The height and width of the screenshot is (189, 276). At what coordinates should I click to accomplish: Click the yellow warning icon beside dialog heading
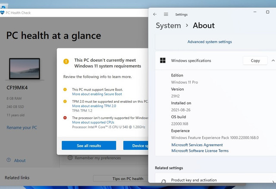[66, 61]
